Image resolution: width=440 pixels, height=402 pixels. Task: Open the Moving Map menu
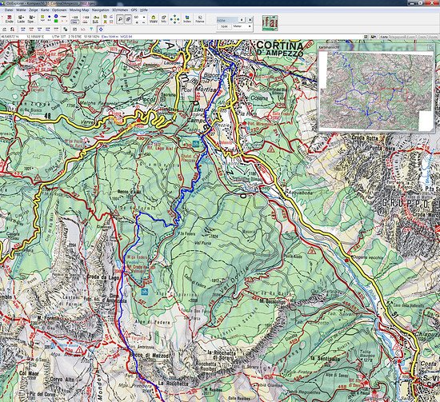click(x=79, y=10)
